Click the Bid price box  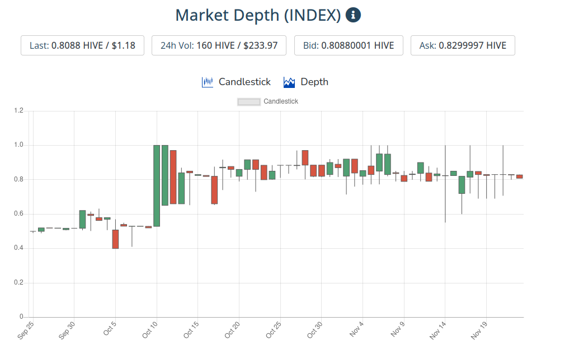(x=349, y=45)
